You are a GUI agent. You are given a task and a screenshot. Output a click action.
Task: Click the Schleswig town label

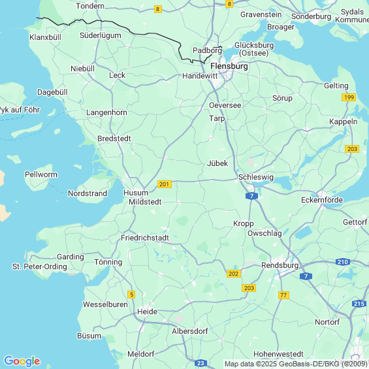[256, 177]
